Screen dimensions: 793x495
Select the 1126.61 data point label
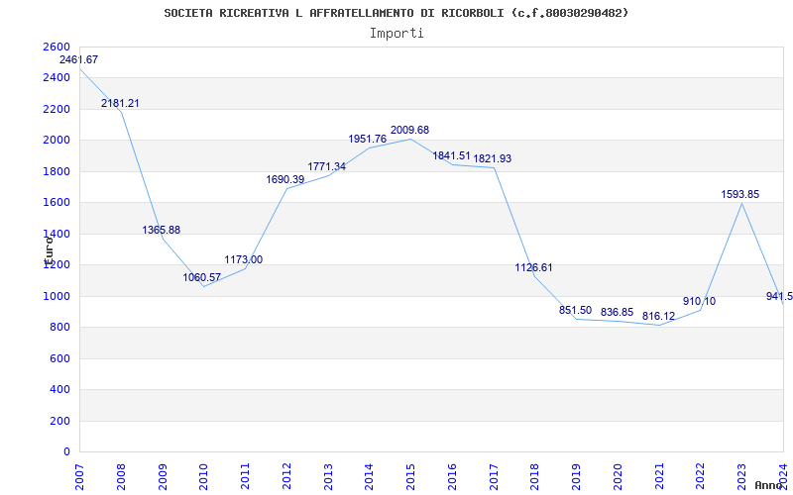(533, 267)
